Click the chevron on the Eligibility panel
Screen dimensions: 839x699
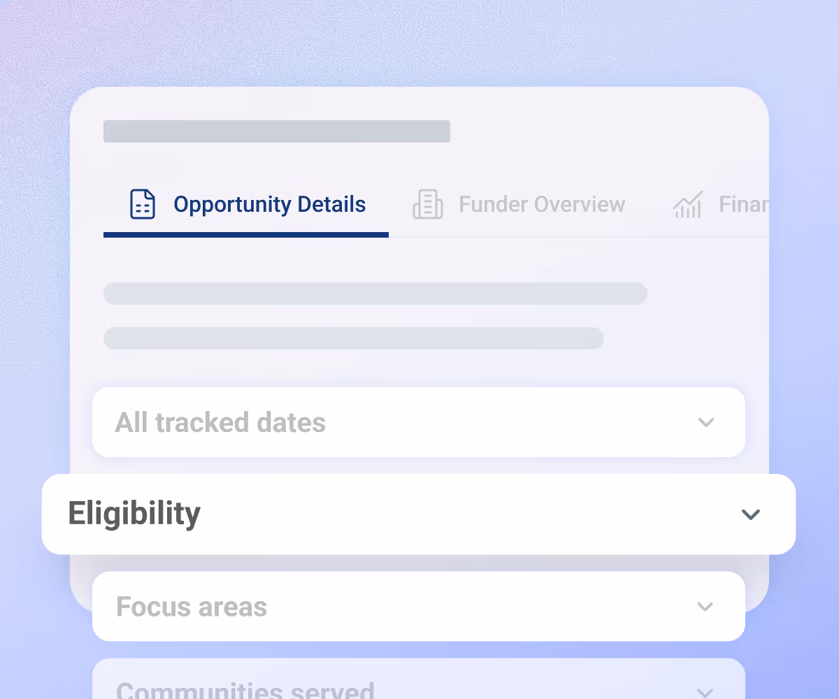(750, 514)
